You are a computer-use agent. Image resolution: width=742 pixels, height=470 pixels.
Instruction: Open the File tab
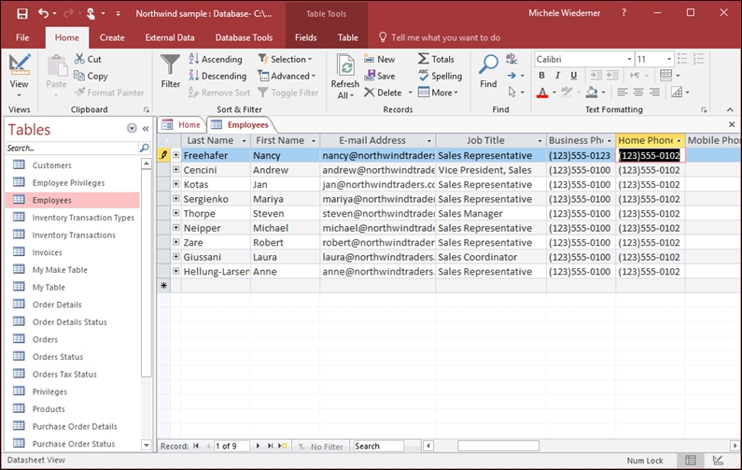pyautogui.click(x=22, y=37)
